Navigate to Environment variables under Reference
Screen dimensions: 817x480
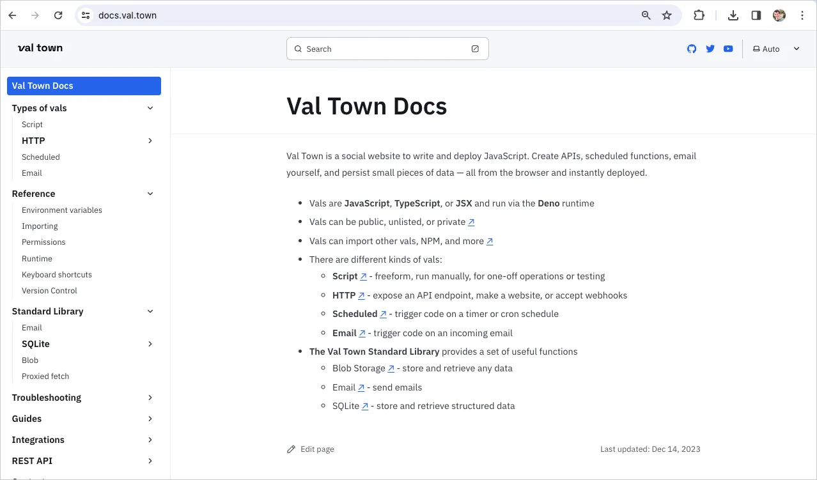pos(61,210)
